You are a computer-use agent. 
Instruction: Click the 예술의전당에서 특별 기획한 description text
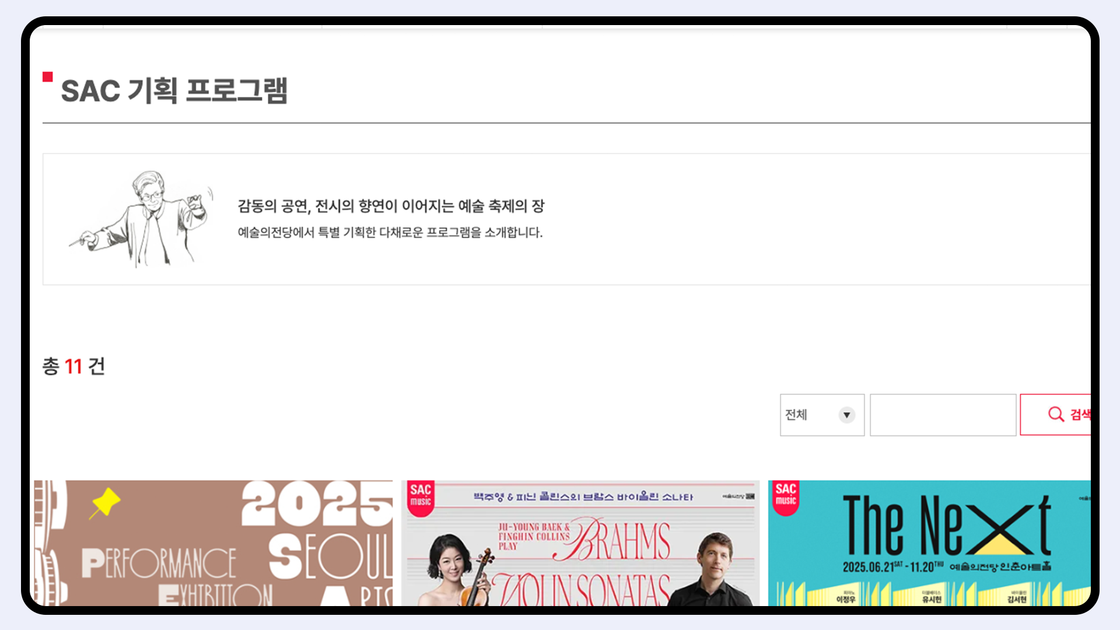[x=390, y=232]
